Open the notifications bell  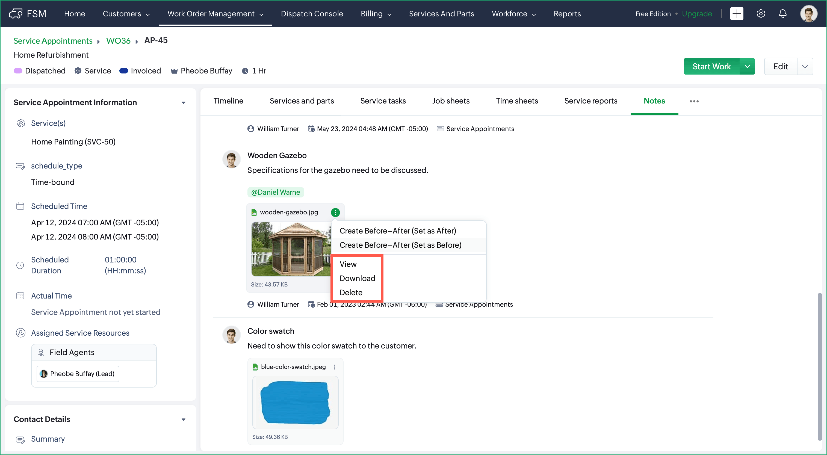pyautogui.click(x=782, y=14)
